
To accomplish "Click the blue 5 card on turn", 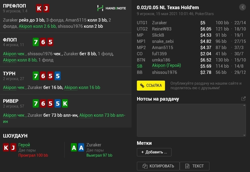I will click(x=57, y=76).
